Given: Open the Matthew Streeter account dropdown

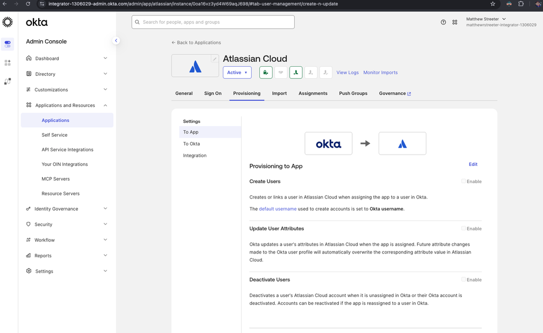Looking at the screenshot, I should pos(486,19).
